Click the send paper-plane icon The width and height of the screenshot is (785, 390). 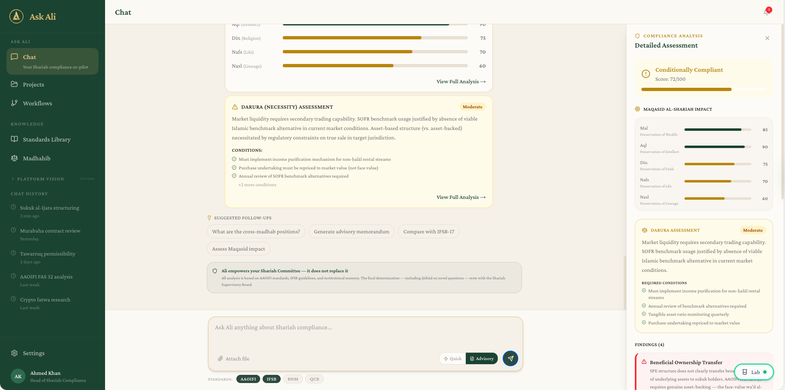[510, 358]
